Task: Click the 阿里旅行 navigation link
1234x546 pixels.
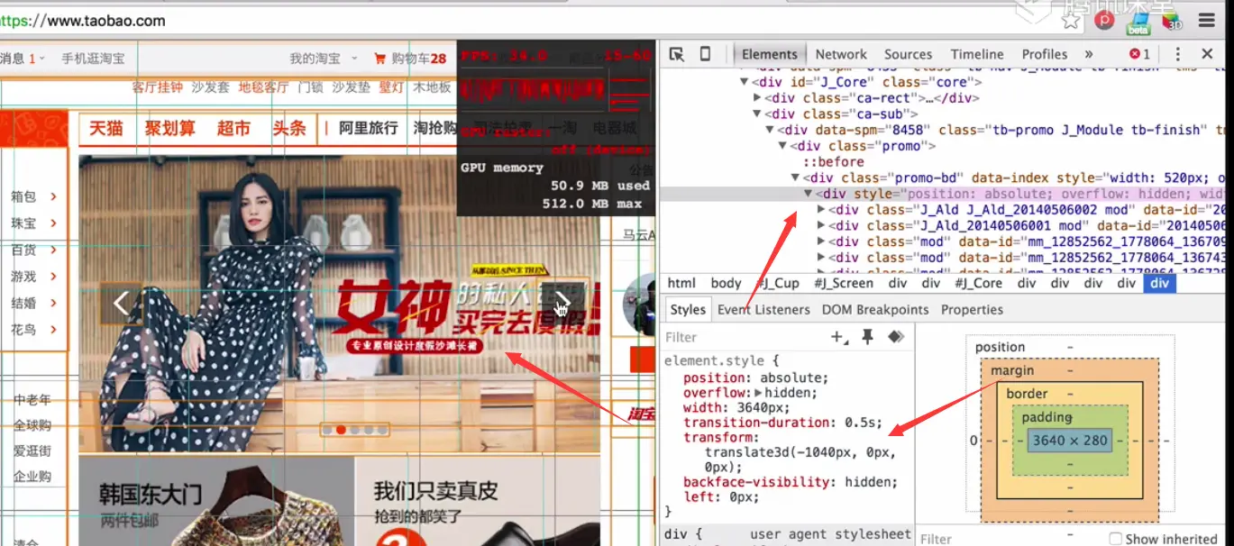Action: (368, 128)
